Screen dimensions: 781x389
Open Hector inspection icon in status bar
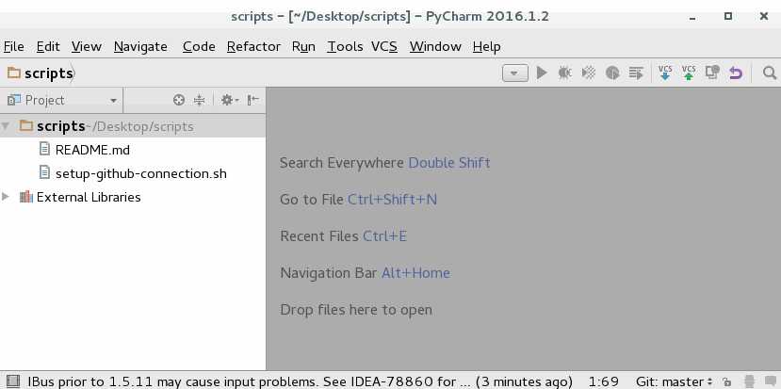point(749,382)
